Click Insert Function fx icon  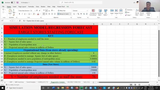[20, 21]
